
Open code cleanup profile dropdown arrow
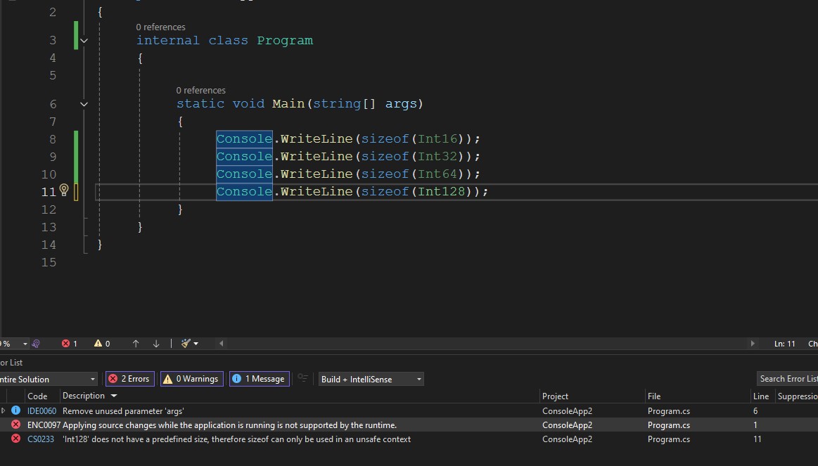196,344
